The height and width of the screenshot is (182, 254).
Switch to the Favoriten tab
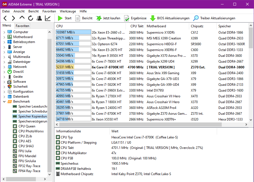[22, 26]
